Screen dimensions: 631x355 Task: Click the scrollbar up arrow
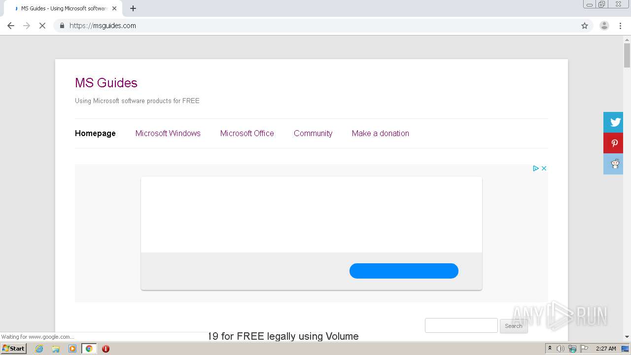click(x=627, y=40)
